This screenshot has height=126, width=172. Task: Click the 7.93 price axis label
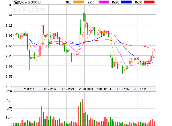pyautogui.click(x=9, y=36)
